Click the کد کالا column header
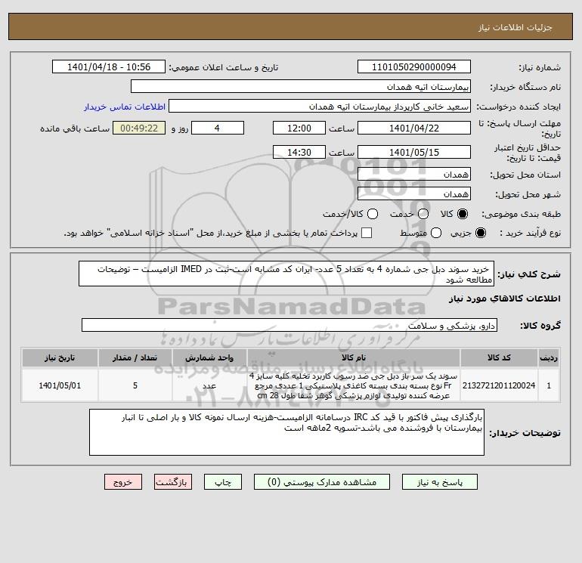This screenshot has height=563, width=582. 499,357
